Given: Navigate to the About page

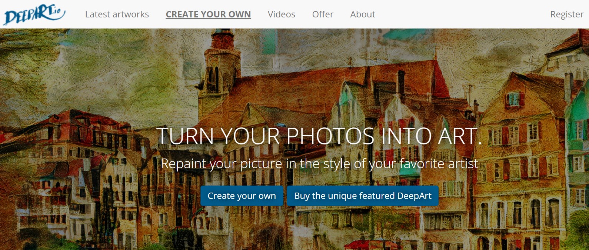Looking at the screenshot, I should pos(362,14).
